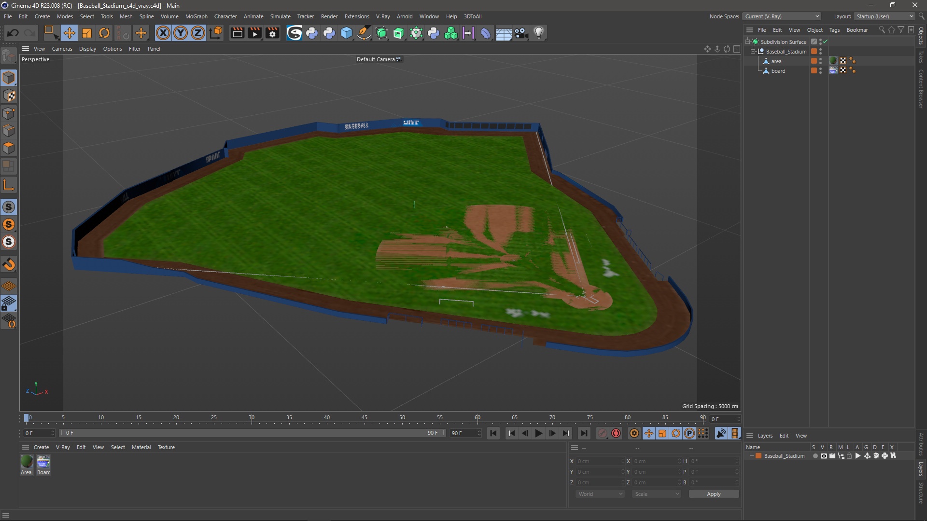This screenshot has width=927, height=521.
Task: Switch to the Takes side tab
Action: 921,56
